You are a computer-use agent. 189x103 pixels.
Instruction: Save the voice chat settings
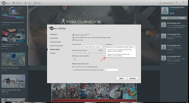[x=121, y=78]
